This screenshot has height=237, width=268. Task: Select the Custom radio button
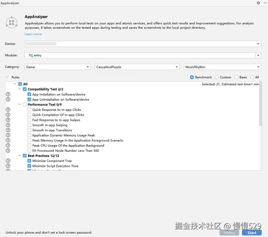point(217,77)
